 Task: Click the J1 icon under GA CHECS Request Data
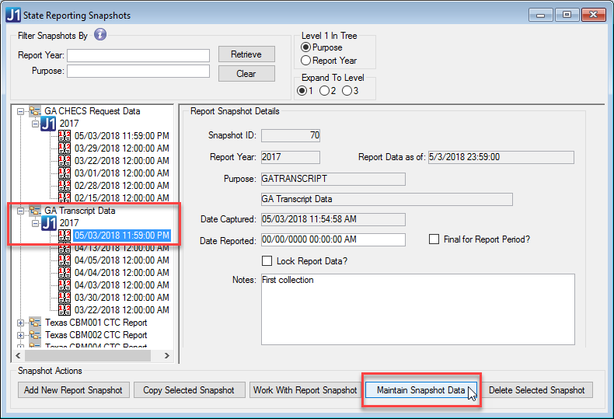pyautogui.click(x=49, y=124)
